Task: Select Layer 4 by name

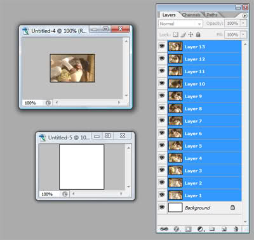Action: (x=193, y=159)
